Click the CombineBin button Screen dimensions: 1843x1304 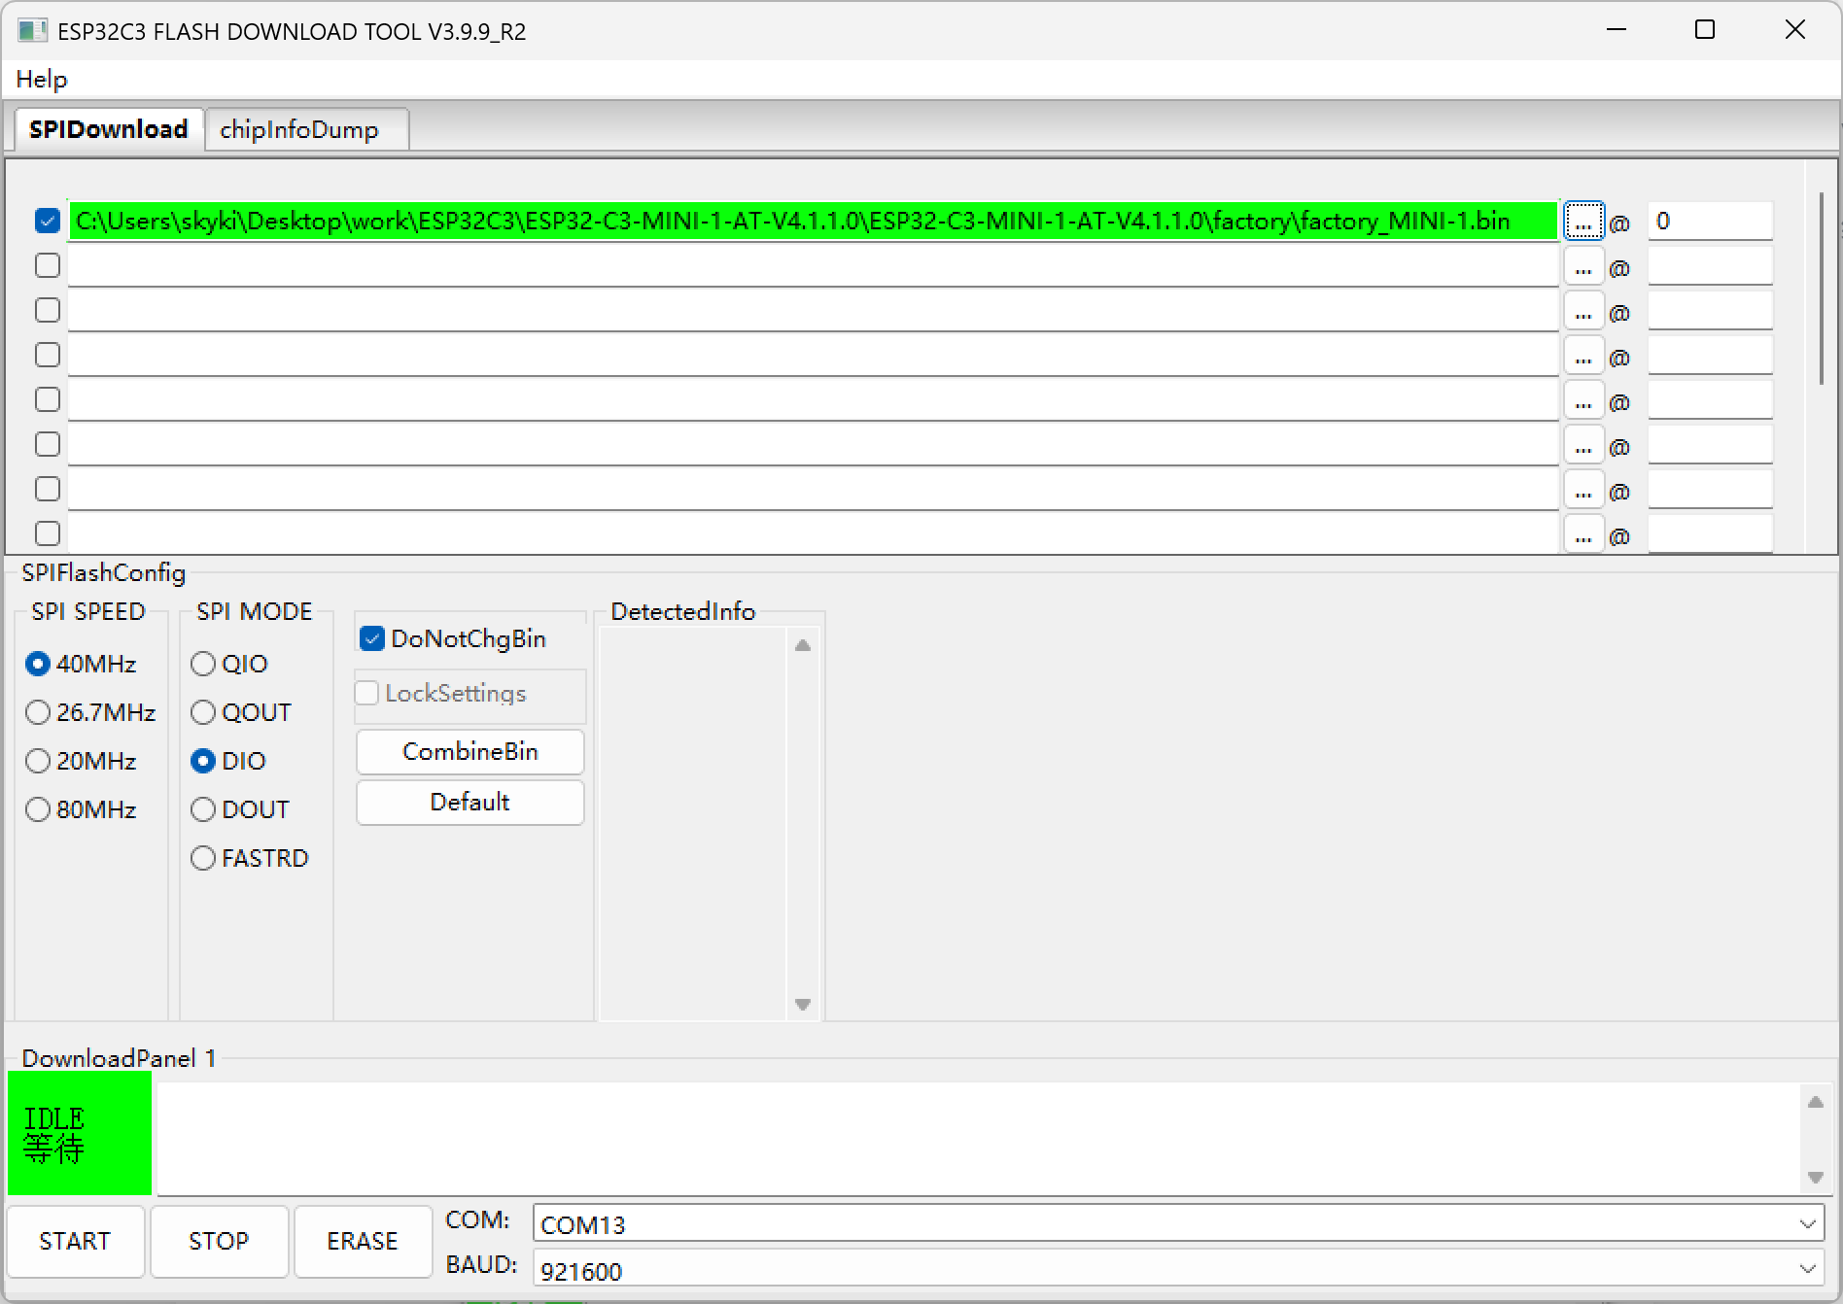point(469,751)
